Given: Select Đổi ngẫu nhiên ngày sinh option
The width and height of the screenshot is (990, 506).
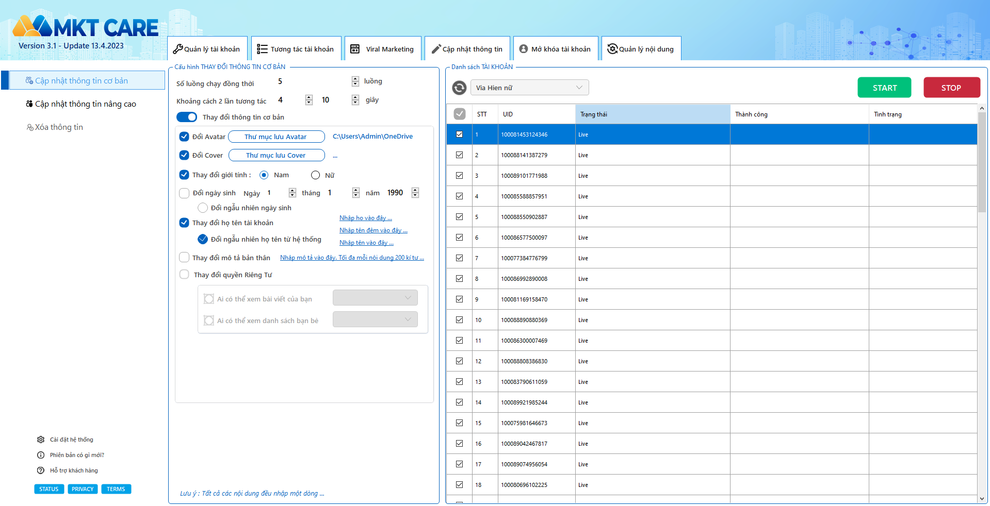Looking at the screenshot, I should click(x=203, y=208).
